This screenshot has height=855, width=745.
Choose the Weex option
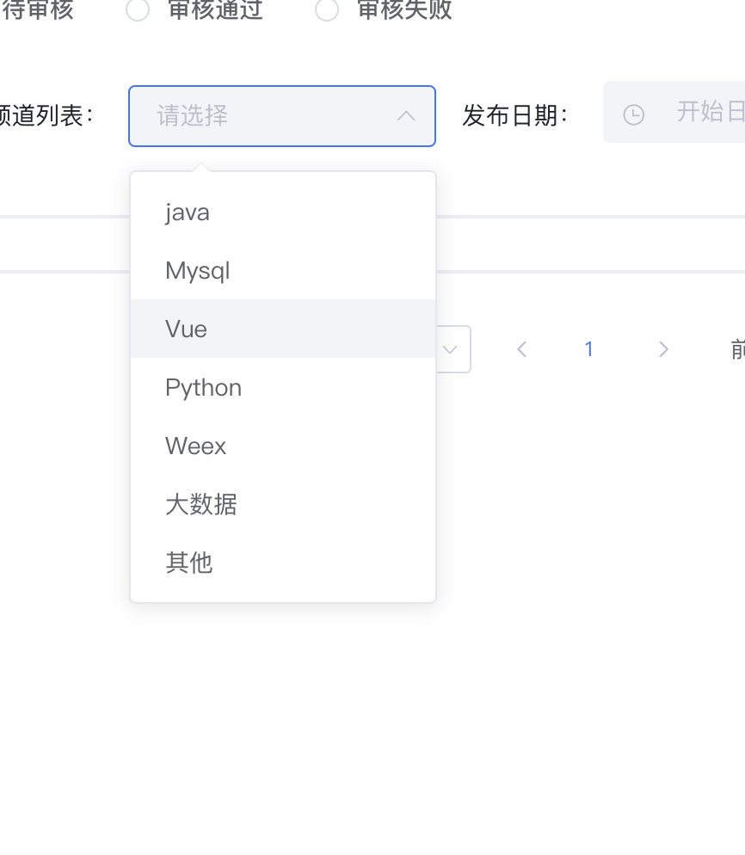click(x=196, y=446)
